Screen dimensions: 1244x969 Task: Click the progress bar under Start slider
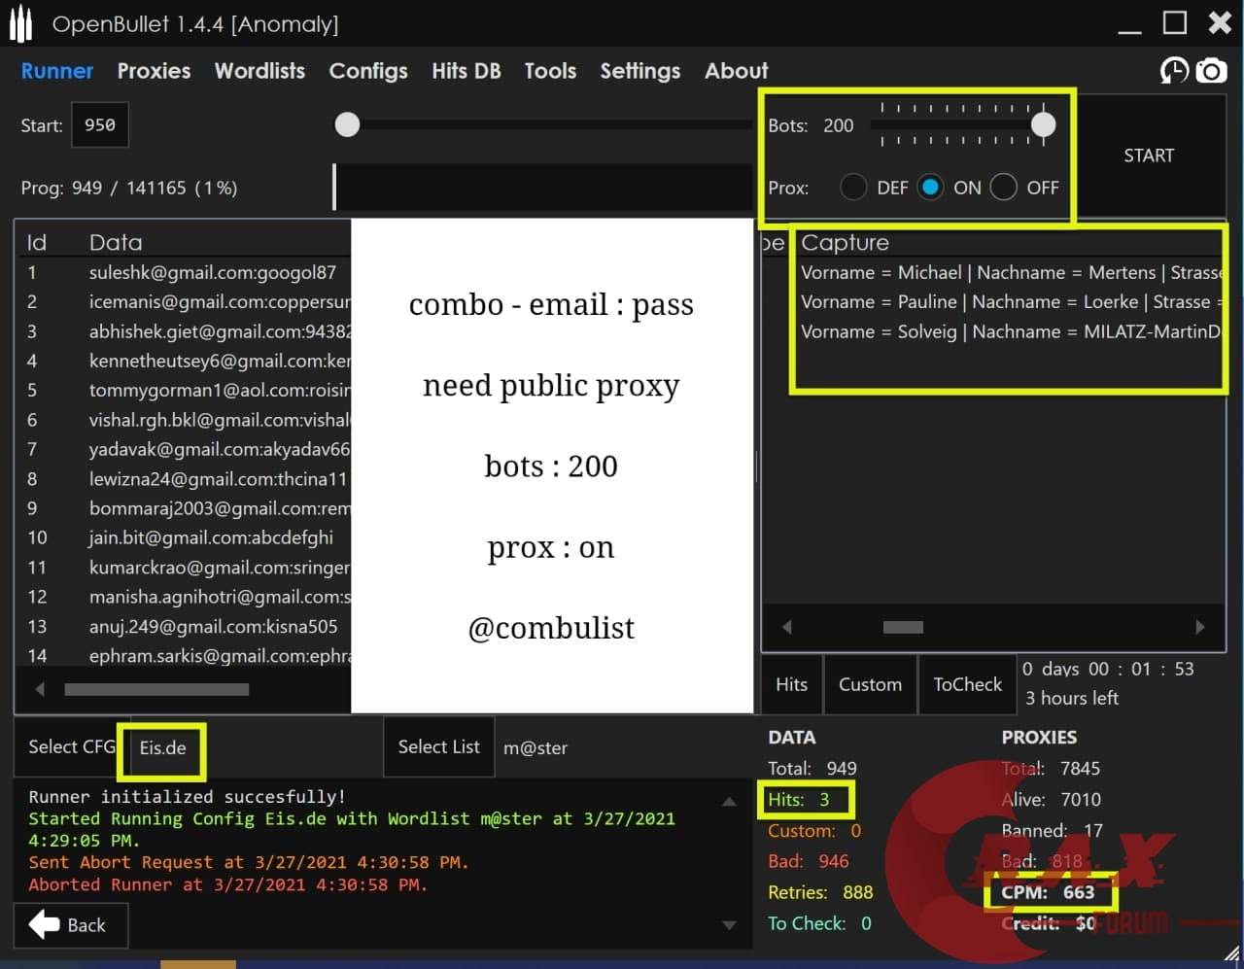coord(543,187)
